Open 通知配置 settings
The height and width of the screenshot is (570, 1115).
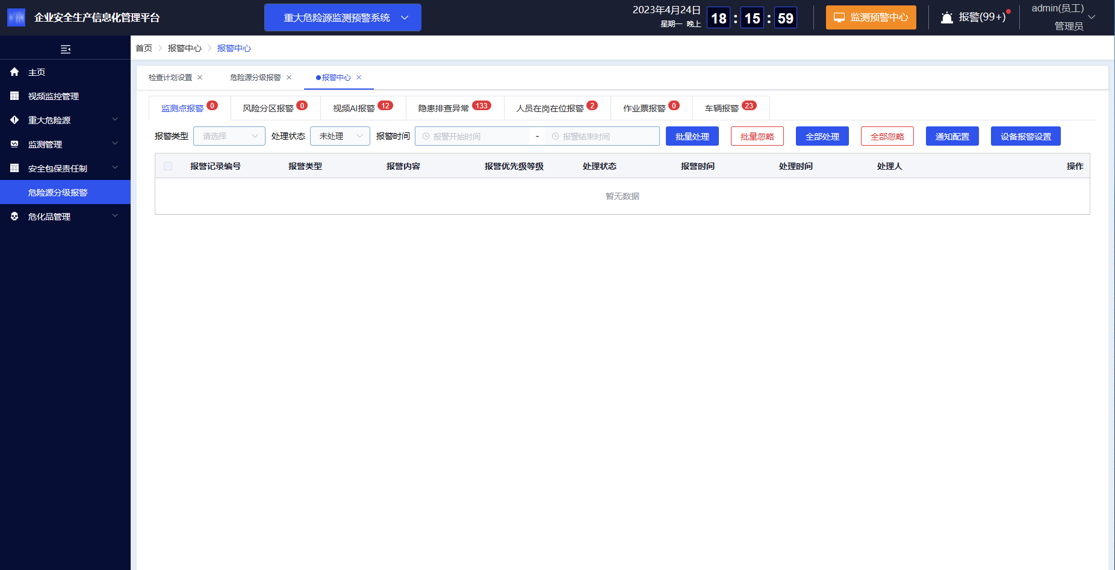coord(952,137)
